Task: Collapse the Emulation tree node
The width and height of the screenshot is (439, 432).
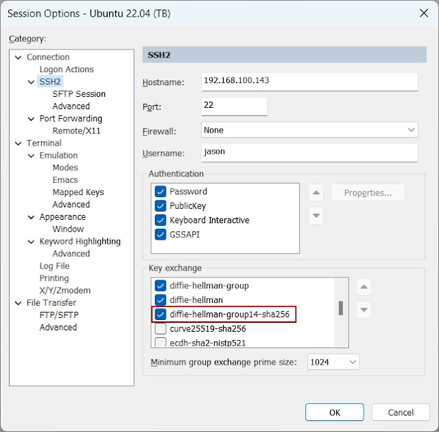Action: [x=31, y=156]
